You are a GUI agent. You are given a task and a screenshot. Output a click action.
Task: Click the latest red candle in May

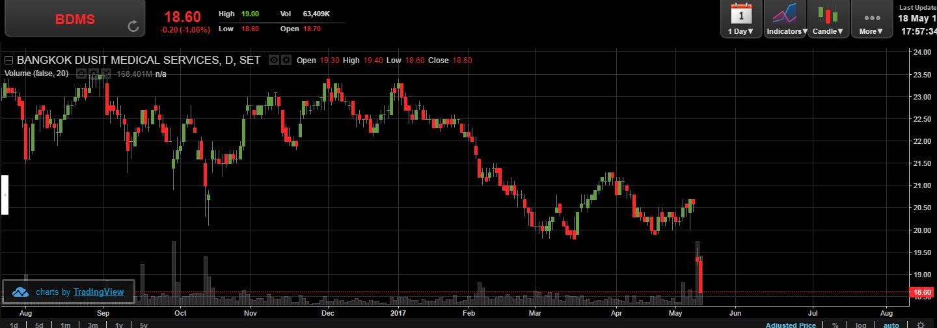coord(701,275)
